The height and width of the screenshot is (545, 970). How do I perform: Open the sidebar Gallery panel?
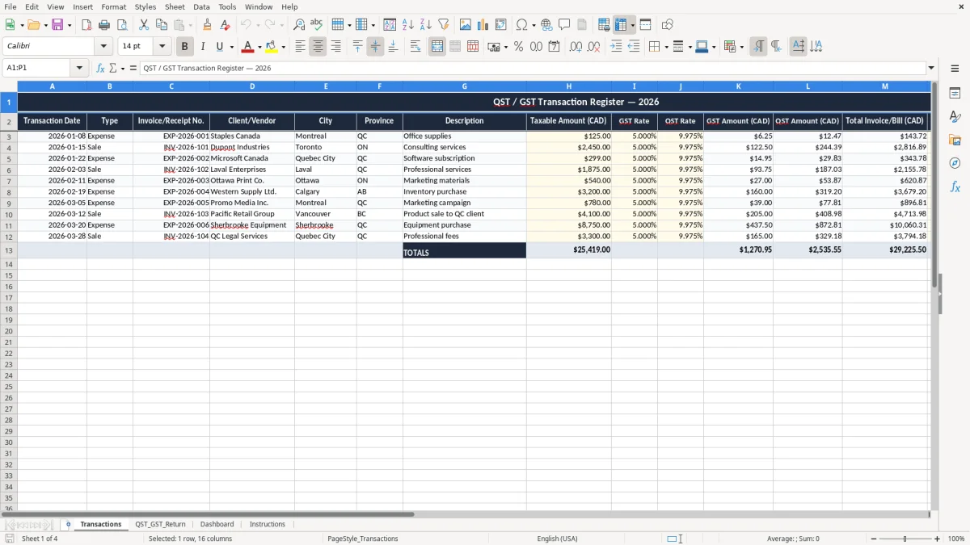click(x=955, y=140)
